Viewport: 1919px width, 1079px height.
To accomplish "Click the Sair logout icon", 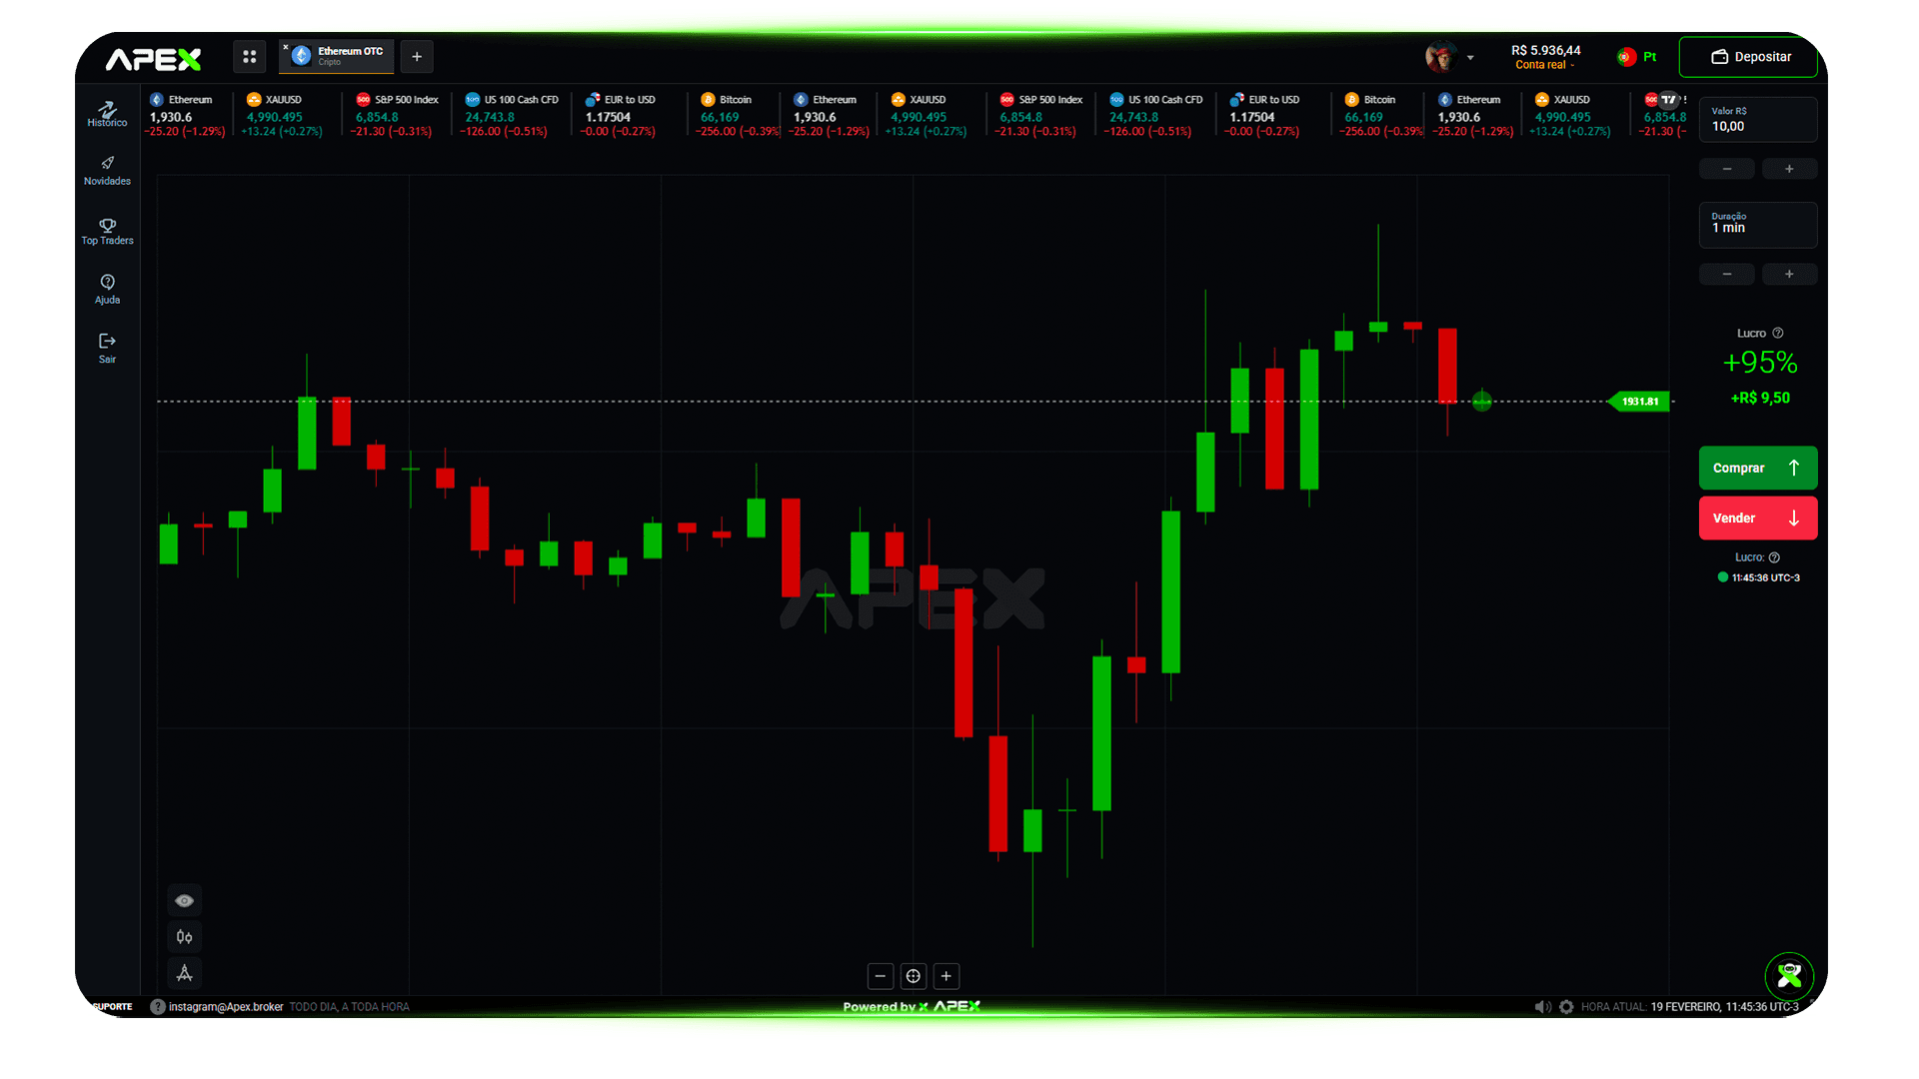I will pos(107,348).
